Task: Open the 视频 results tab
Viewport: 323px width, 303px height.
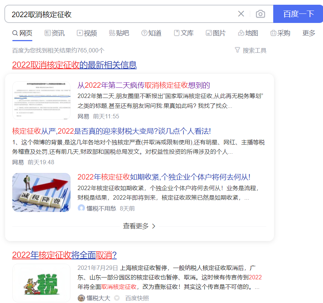Action: [87, 33]
